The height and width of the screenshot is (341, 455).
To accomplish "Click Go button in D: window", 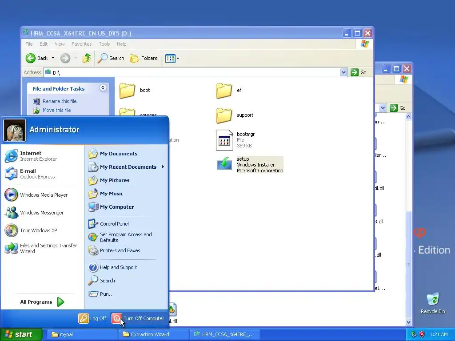I will [359, 72].
